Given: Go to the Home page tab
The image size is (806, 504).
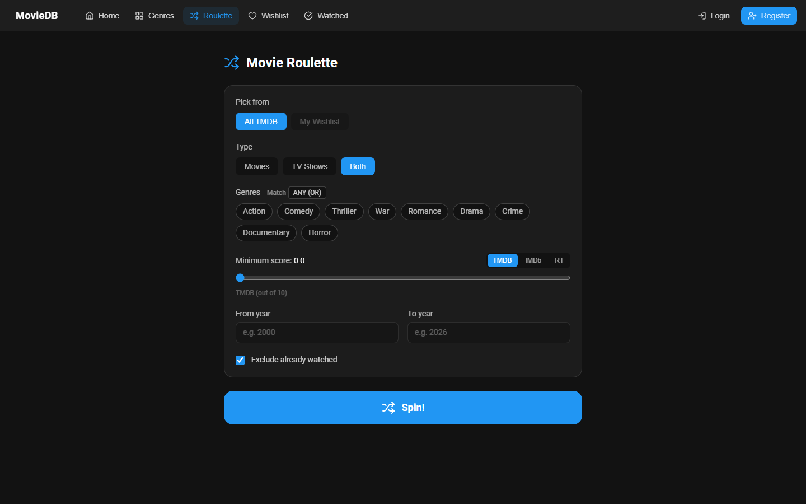Looking at the screenshot, I should click(102, 16).
